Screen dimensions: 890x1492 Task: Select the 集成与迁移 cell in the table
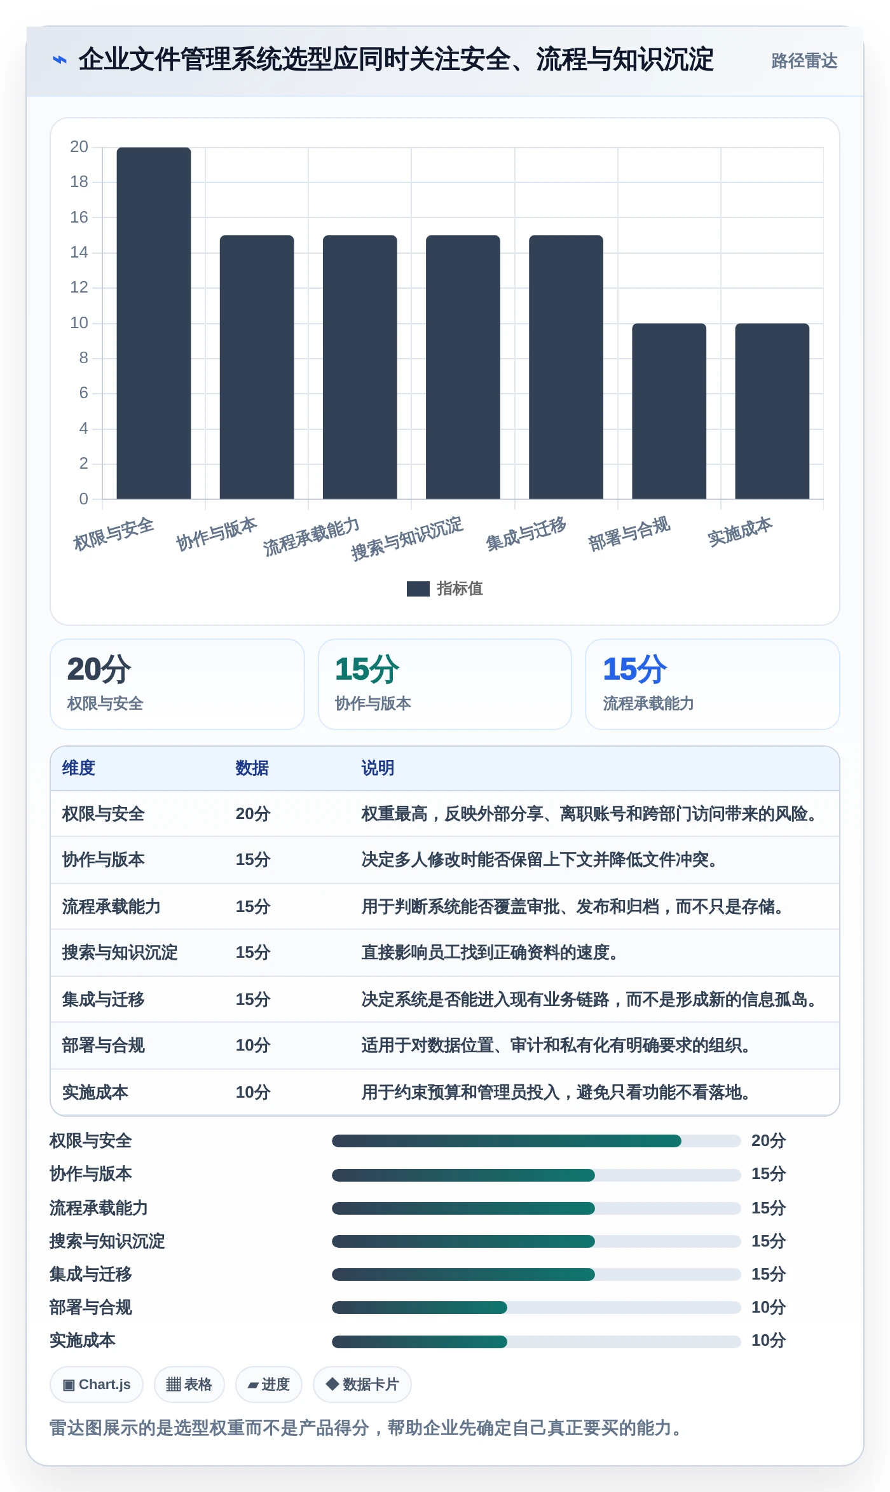[104, 1000]
